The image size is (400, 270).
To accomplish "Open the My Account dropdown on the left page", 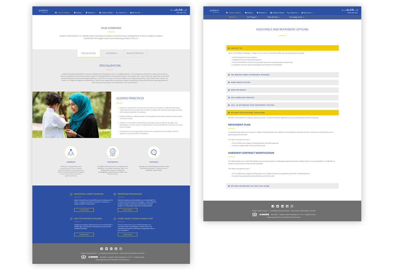I will [137, 13].
